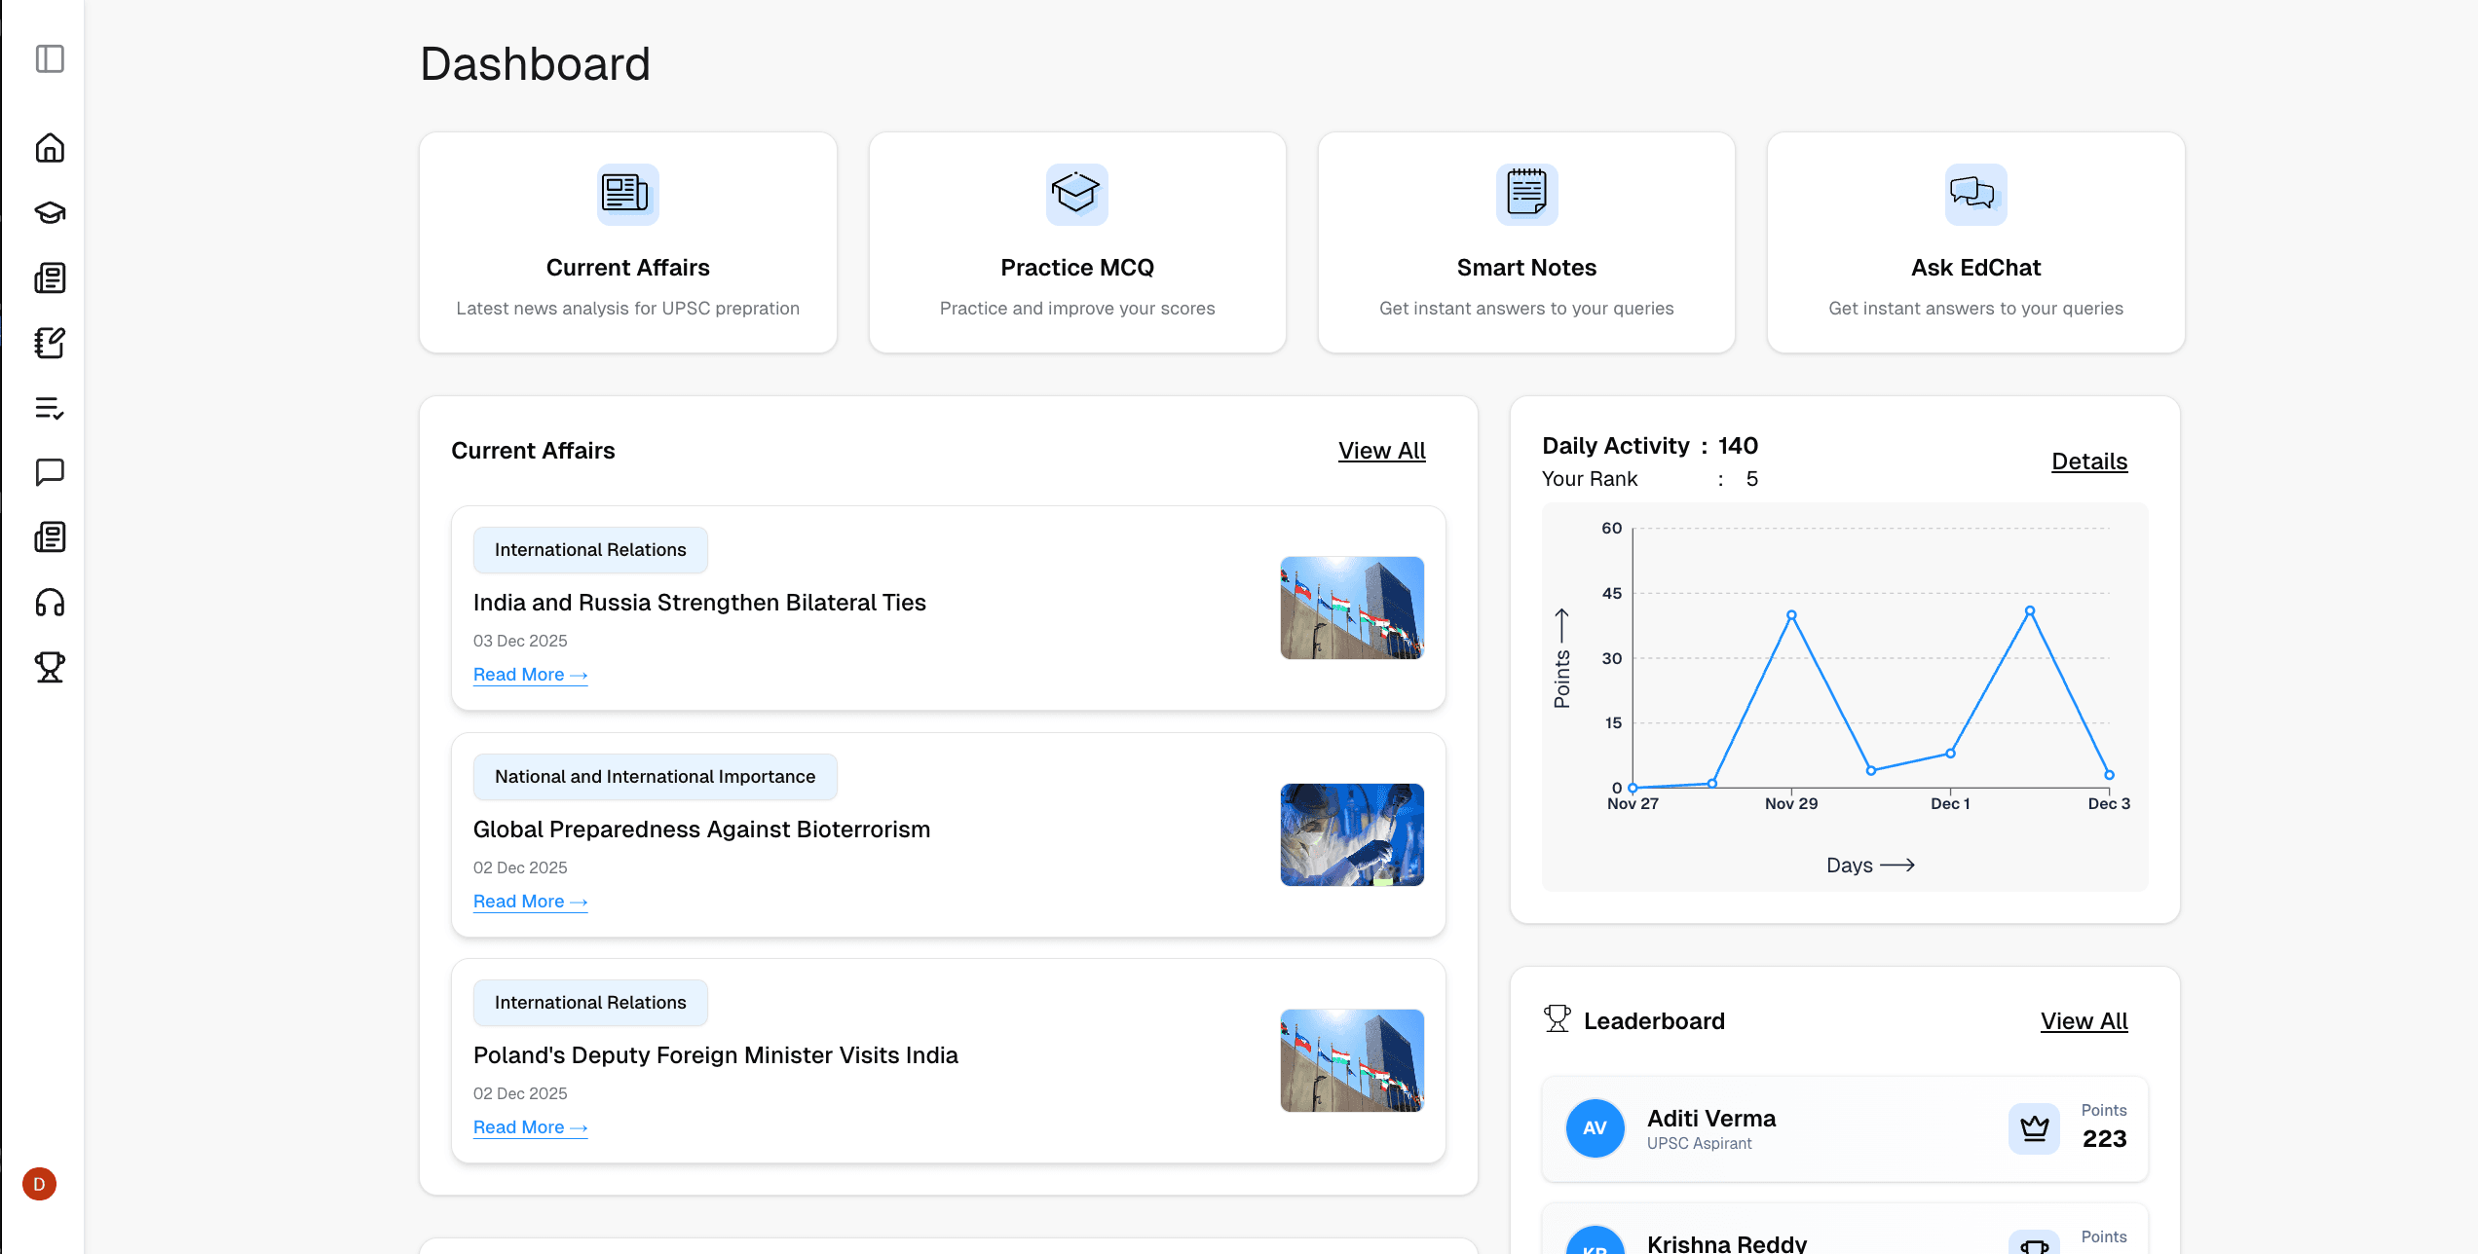2478x1254 pixels.
Task: Click the graduation cap sidebar icon
Action: click(x=50, y=212)
